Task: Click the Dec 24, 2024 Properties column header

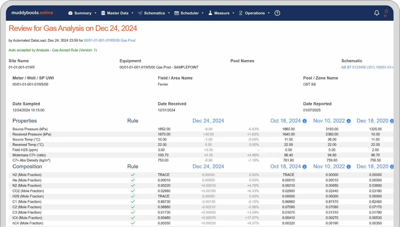Action: tap(208, 121)
